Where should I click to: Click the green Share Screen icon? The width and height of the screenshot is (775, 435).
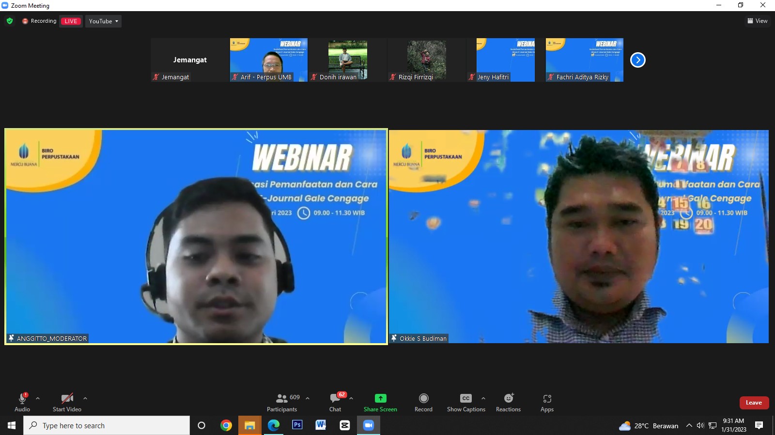click(380, 398)
